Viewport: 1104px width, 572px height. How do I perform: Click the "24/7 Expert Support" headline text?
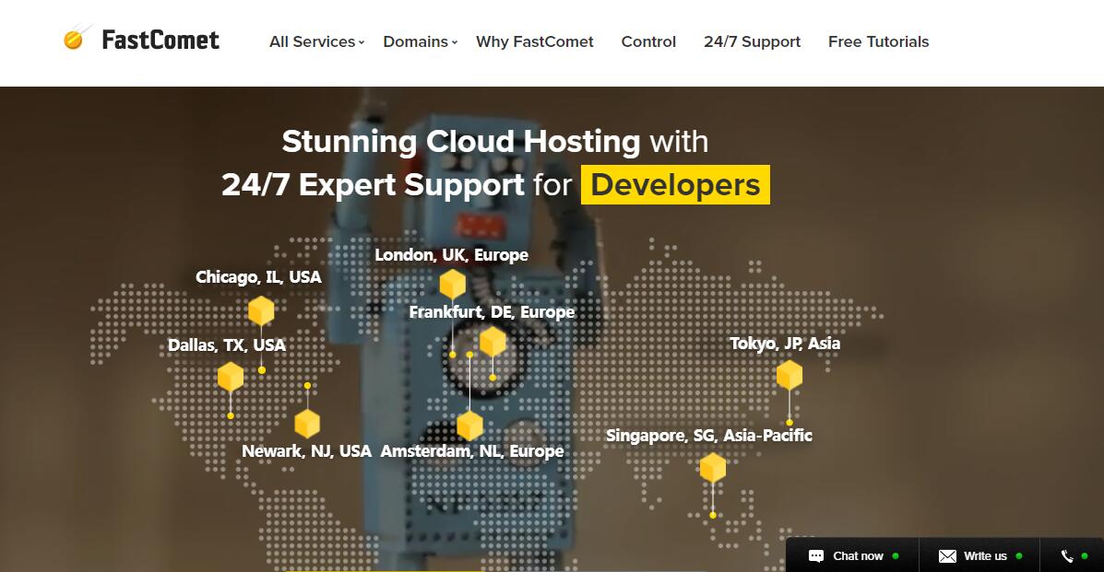pos(373,185)
